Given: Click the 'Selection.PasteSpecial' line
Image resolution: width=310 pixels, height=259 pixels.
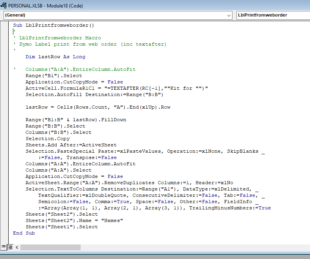Looking at the screenshot, I should [x=145, y=152].
